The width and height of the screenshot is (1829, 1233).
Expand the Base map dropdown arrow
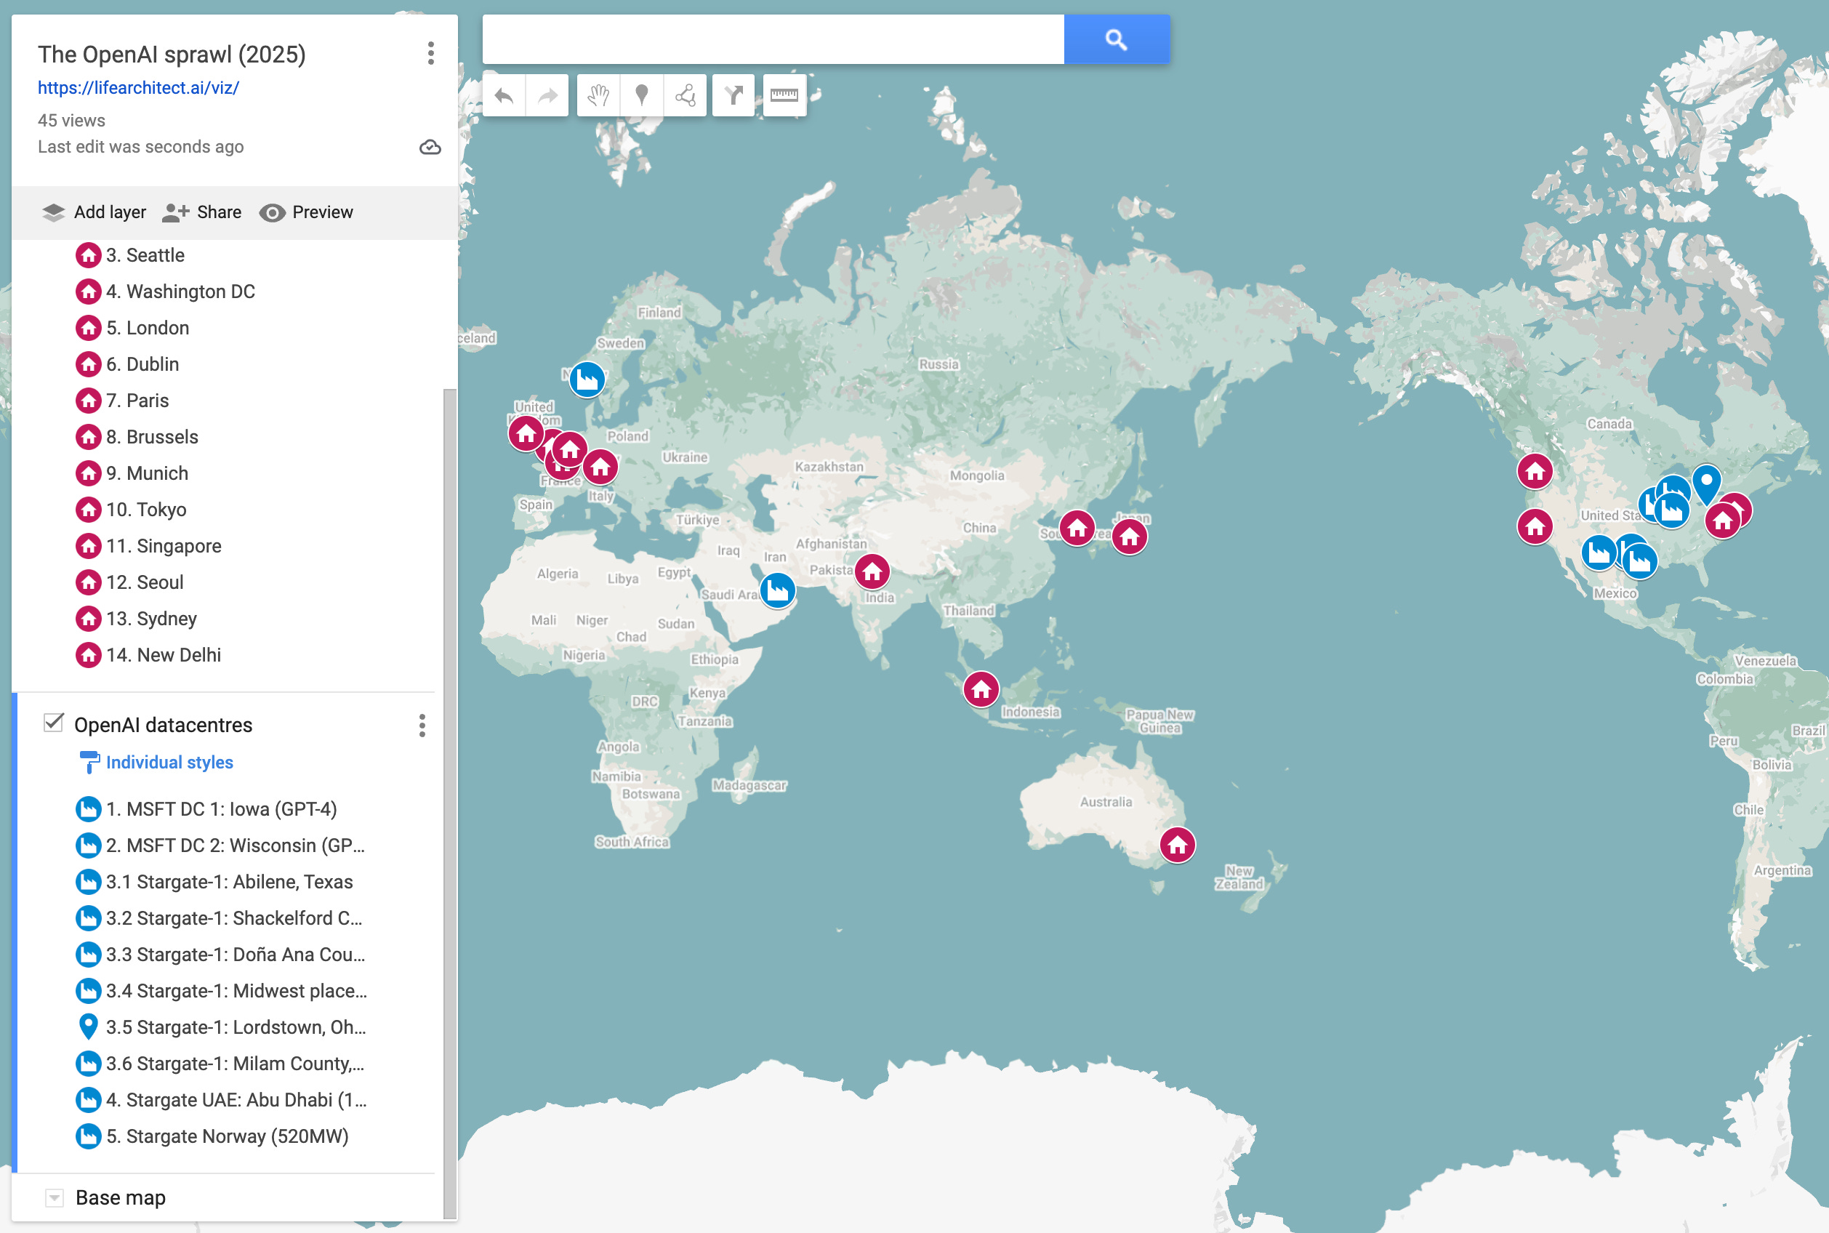coord(55,1197)
